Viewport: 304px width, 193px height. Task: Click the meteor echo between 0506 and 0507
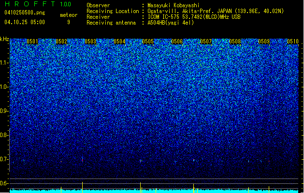tap(193, 160)
